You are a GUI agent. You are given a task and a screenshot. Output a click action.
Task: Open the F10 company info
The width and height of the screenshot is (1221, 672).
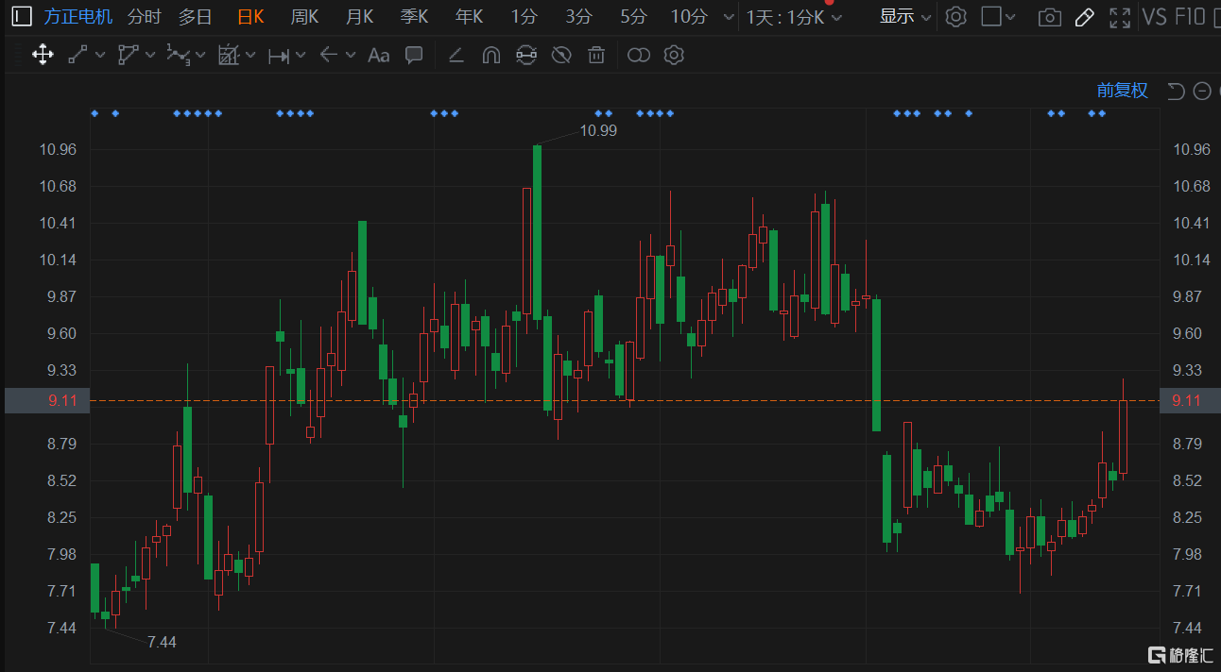[x=1192, y=16]
